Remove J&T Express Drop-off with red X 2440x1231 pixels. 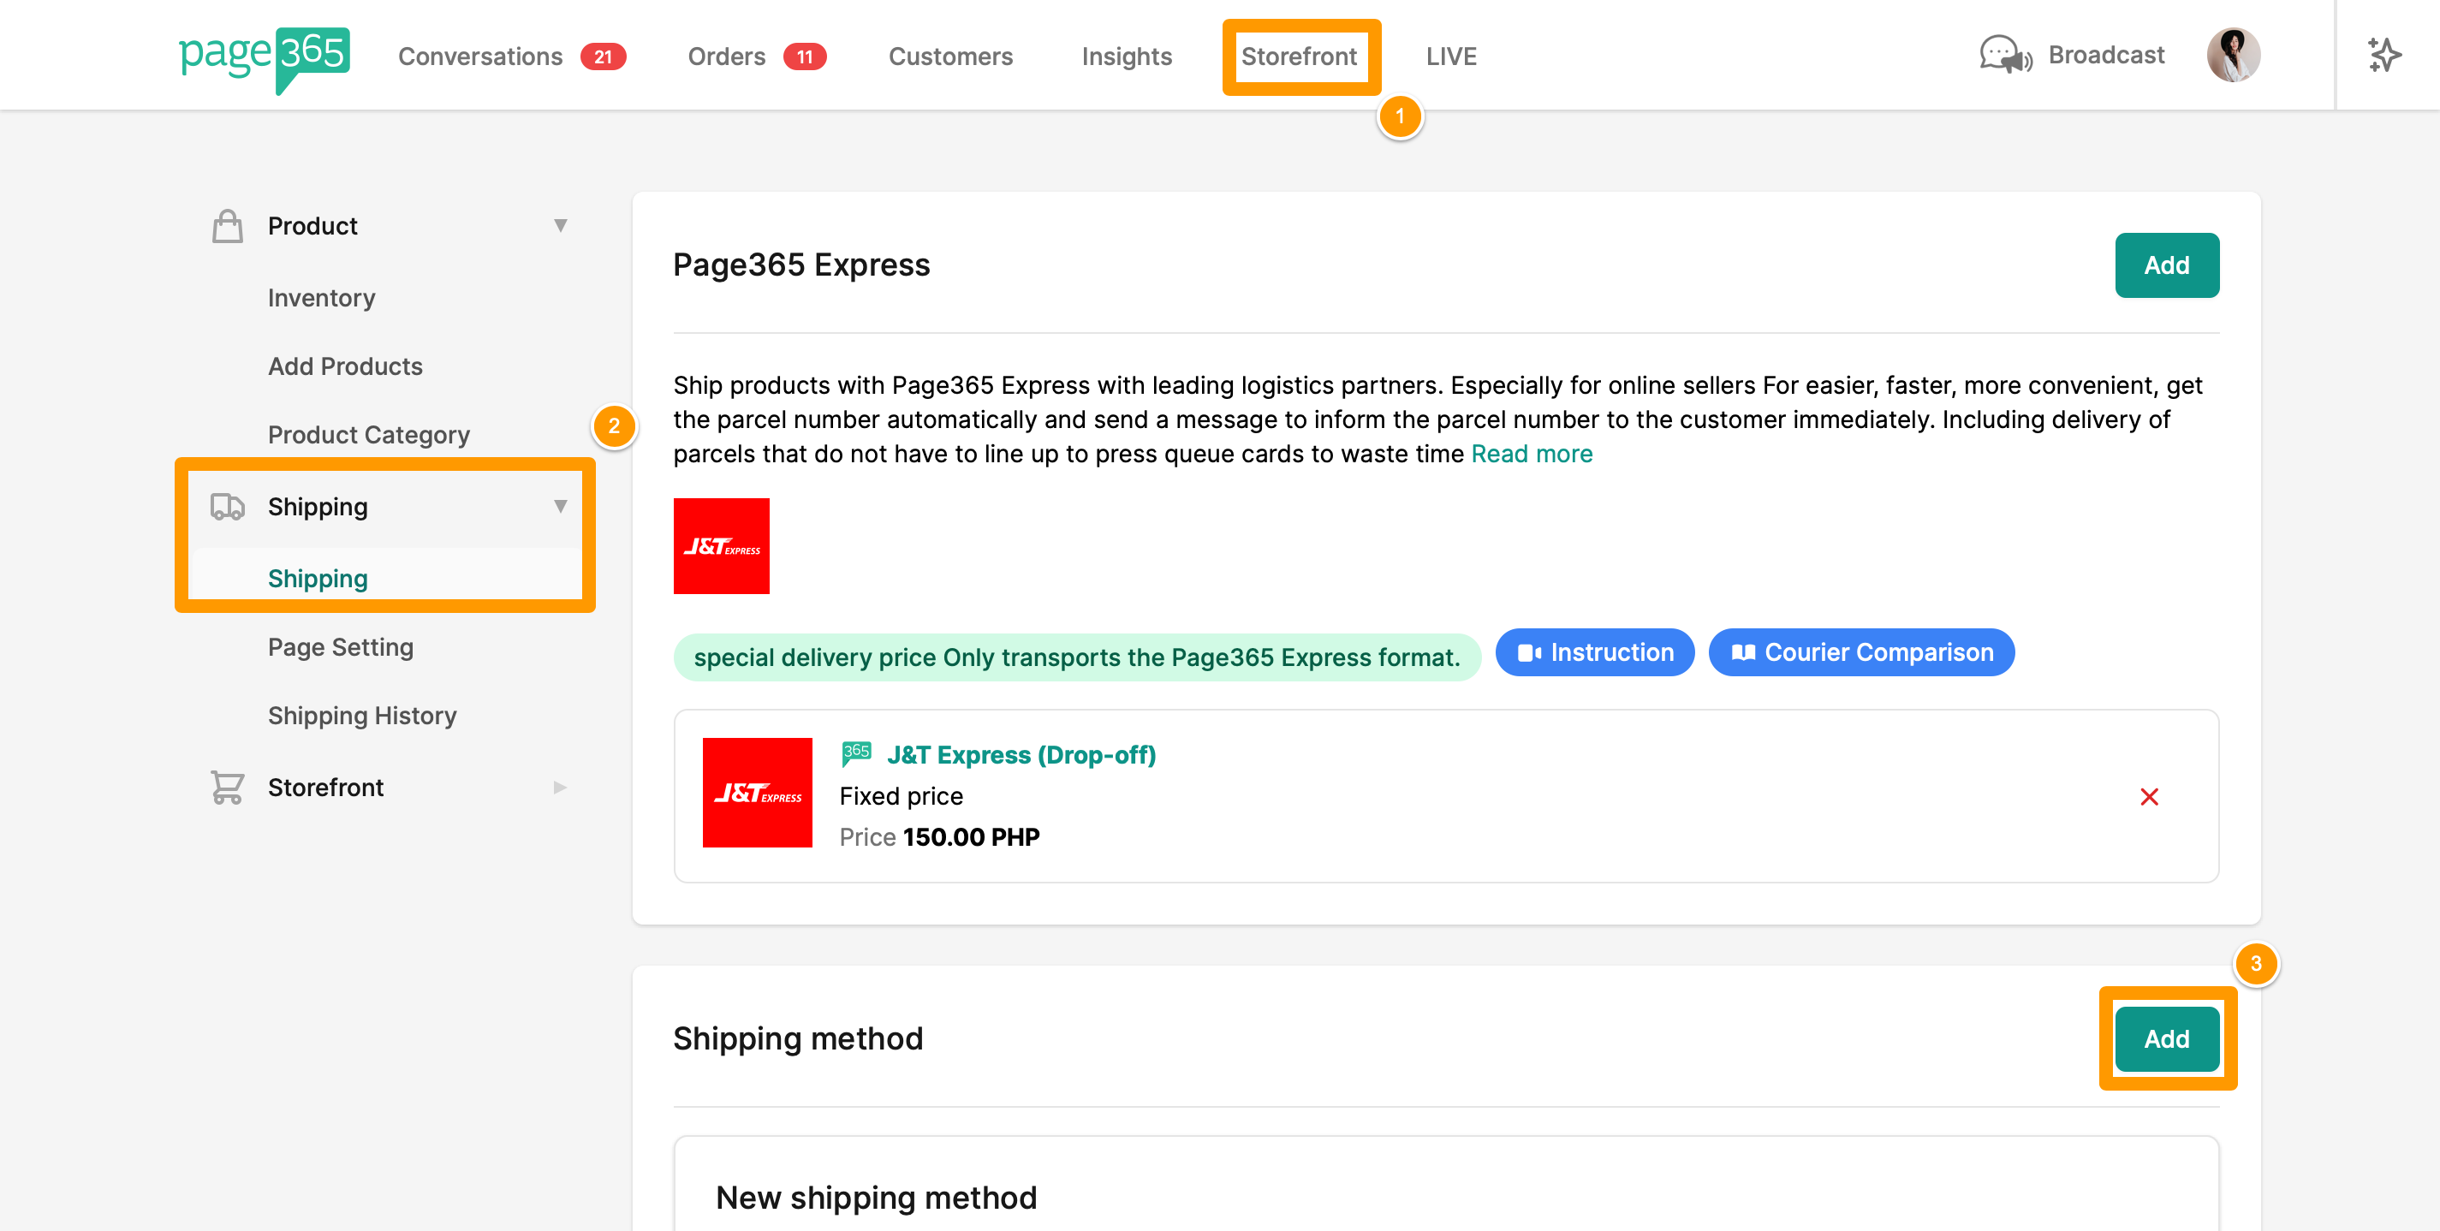(2148, 797)
